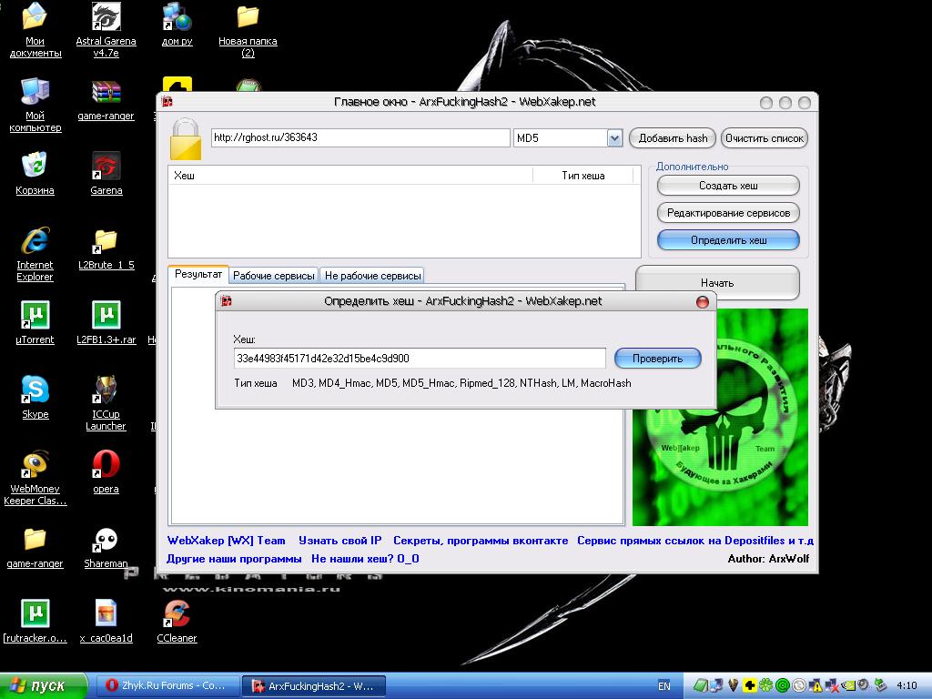Select the Internet Explorer desktop icon
The width and height of the screenshot is (932, 699).
click(35, 255)
